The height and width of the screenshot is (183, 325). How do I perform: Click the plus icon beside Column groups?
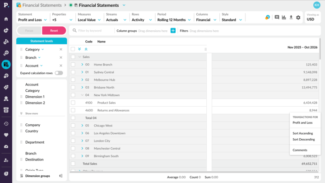coord(173,31)
